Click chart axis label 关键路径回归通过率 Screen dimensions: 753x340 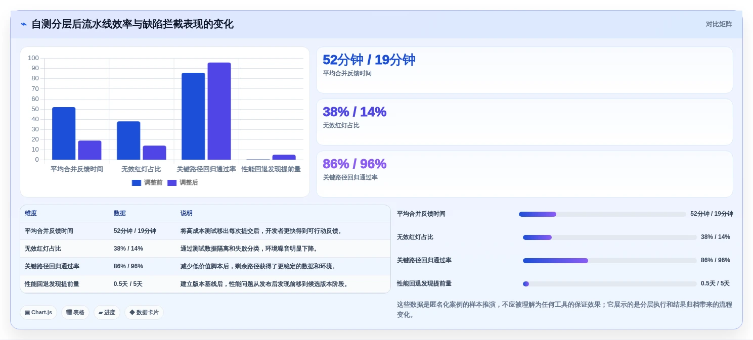[x=206, y=169]
